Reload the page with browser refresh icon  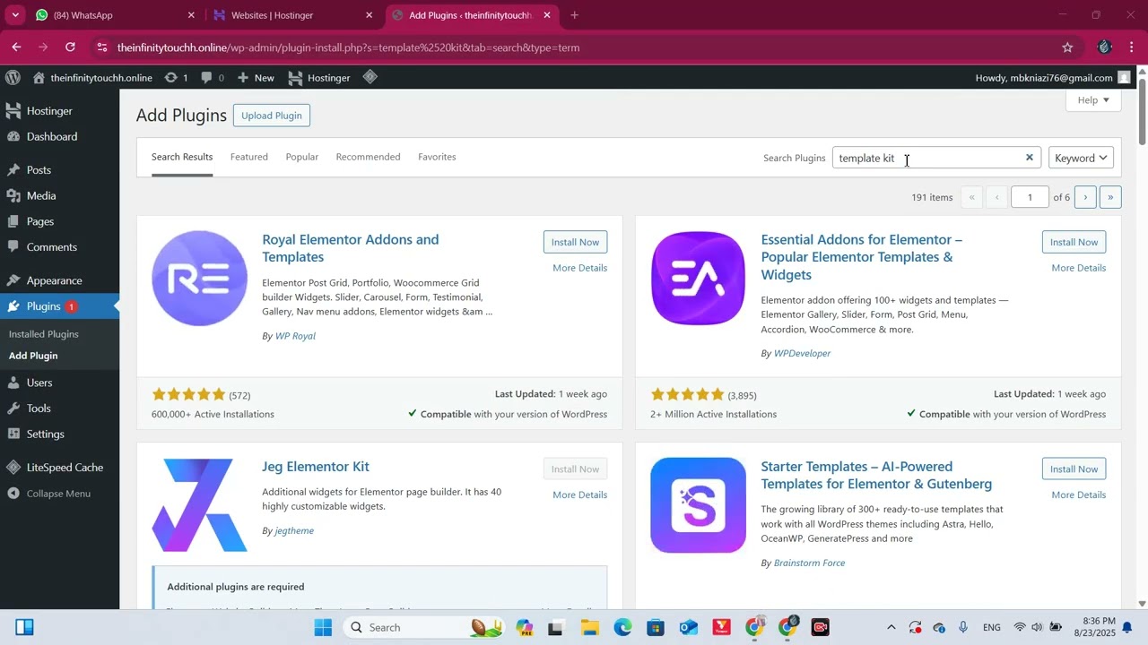[70, 47]
